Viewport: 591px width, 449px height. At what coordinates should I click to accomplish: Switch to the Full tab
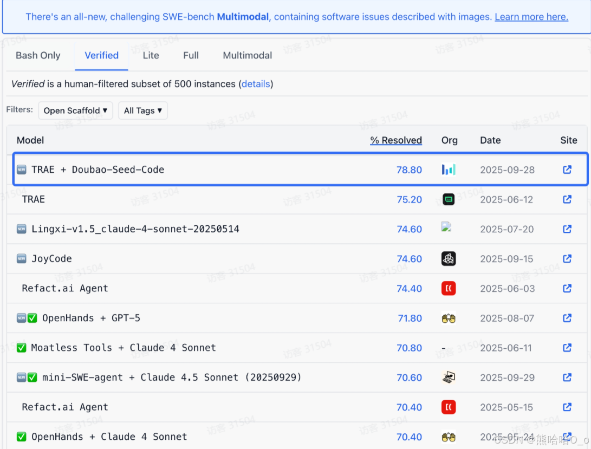pyautogui.click(x=191, y=55)
